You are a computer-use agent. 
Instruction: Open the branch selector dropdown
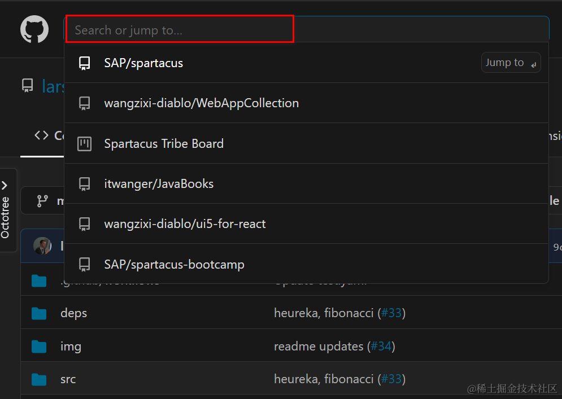pos(43,200)
